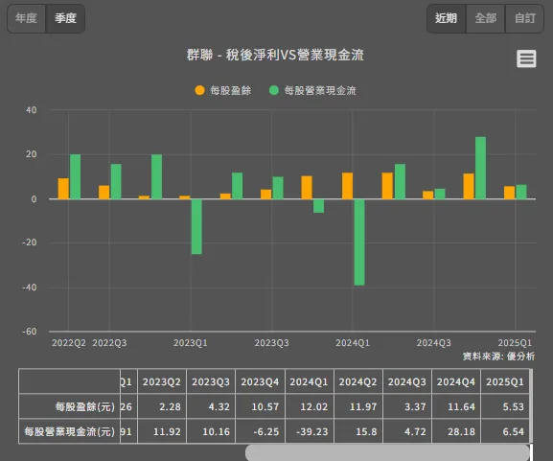Click the 10.16 cash flow cell
553x461 pixels.
coord(211,431)
